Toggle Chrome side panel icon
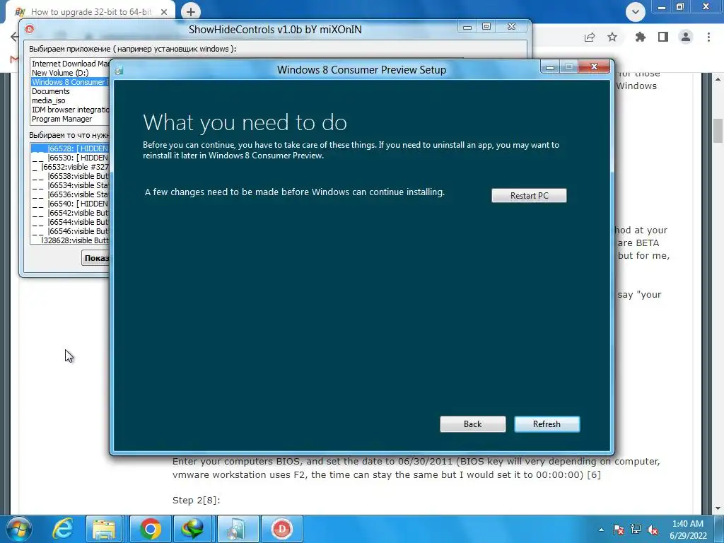Viewport: 724px width, 543px height. (663, 37)
